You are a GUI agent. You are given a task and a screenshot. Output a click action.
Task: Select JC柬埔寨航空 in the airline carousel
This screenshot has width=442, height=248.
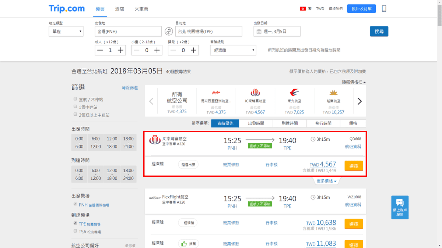tap(255, 101)
